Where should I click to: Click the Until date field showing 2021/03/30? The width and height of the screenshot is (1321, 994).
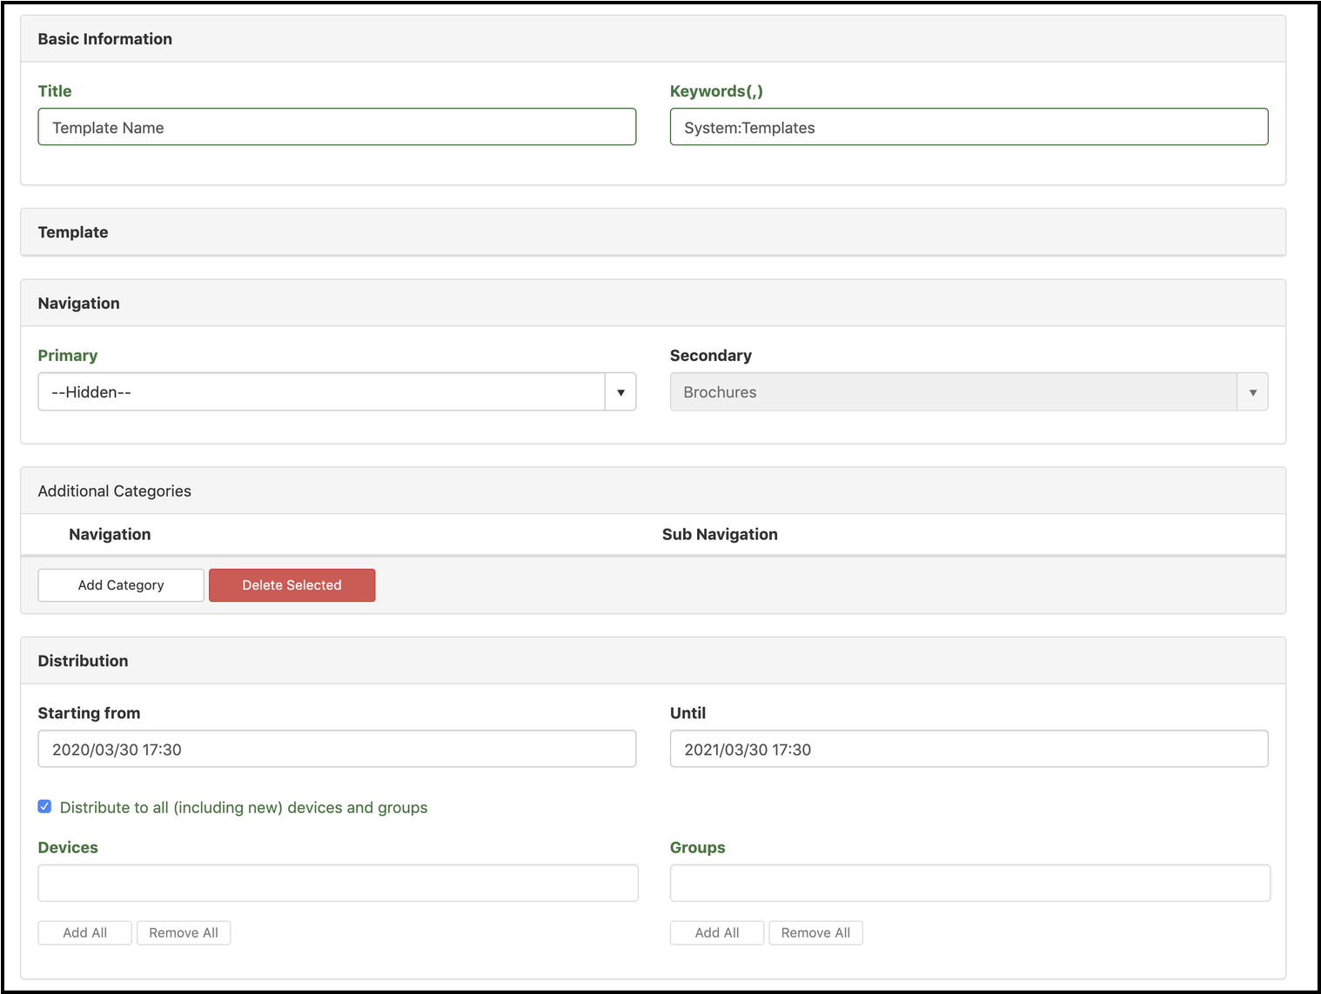[969, 748]
